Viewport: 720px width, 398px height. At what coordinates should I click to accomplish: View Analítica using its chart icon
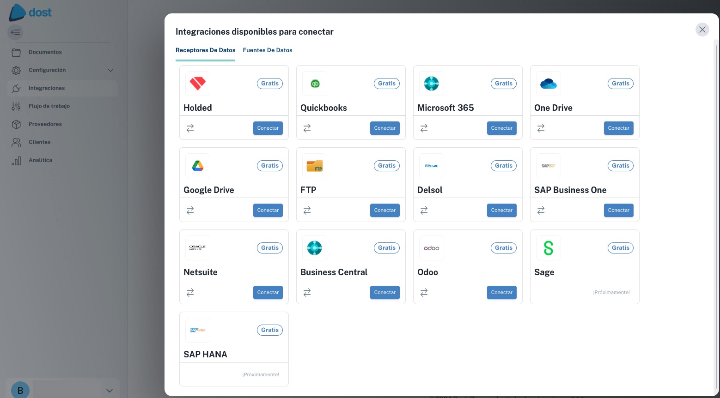(x=16, y=160)
